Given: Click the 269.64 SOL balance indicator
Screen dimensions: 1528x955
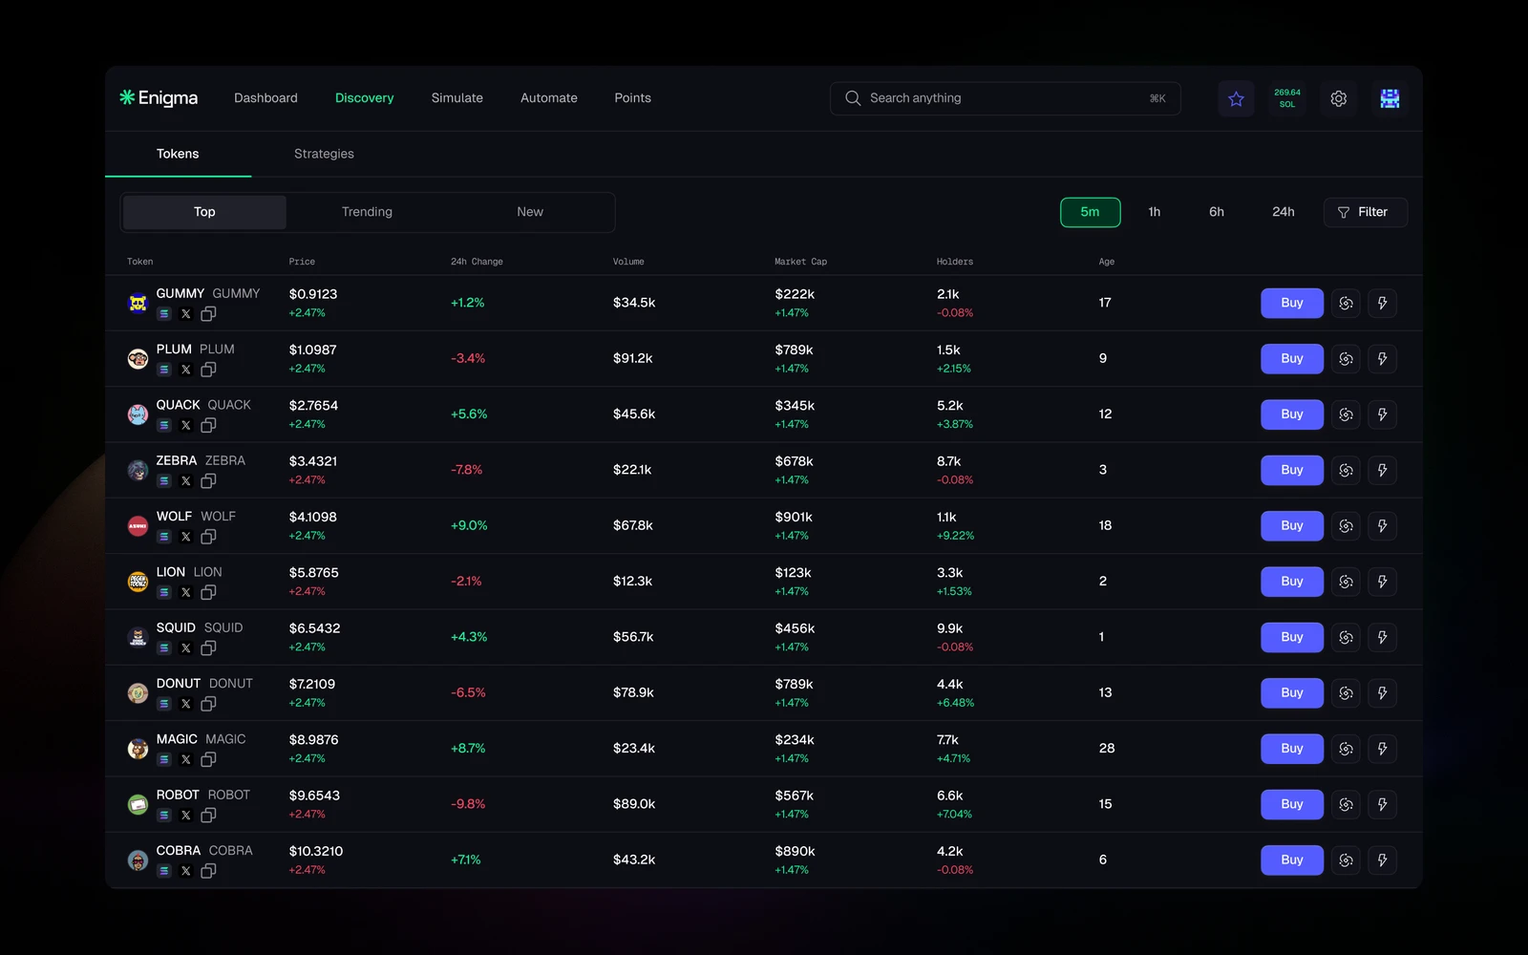Looking at the screenshot, I should 1287,98.
